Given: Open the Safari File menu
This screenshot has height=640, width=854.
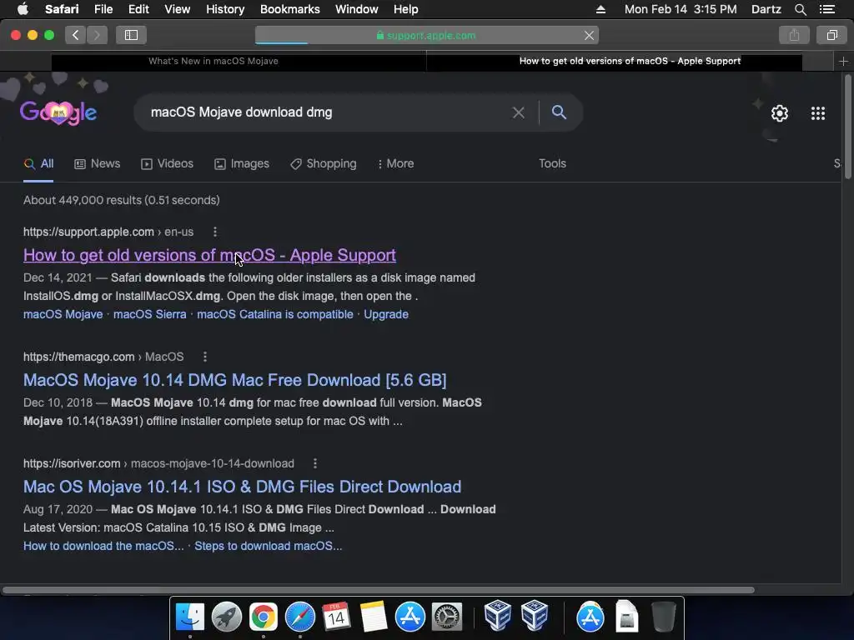Looking at the screenshot, I should pos(103,9).
